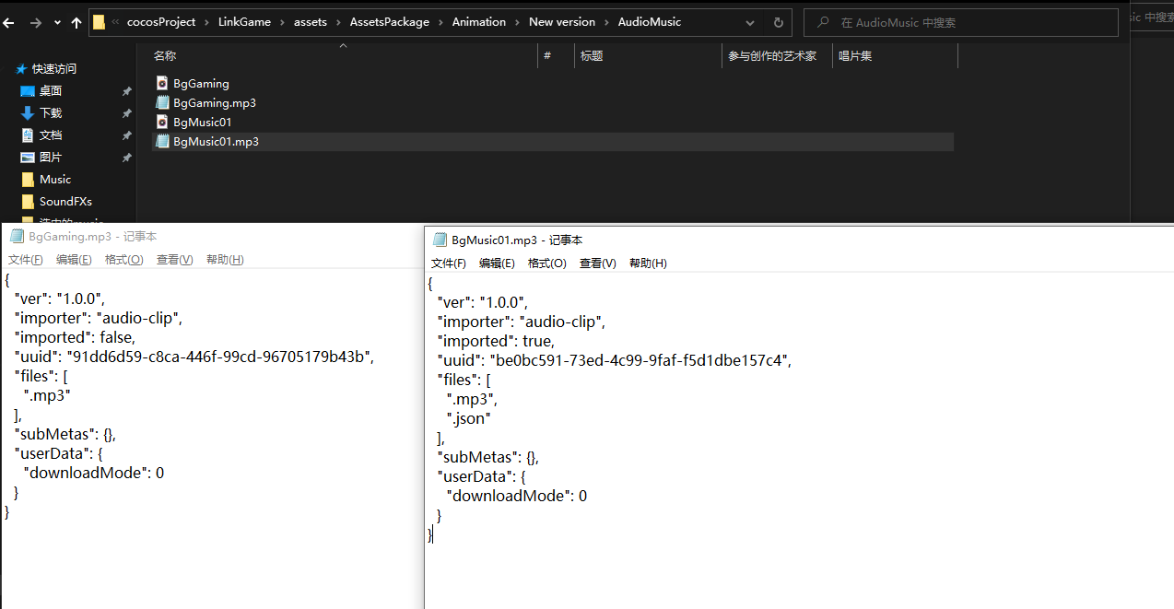Image resolution: width=1174 pixels, height=609 pixels.
Task: Click the BgGaming audio file icon
Action: pyautogui.click(x=162, y=83)
